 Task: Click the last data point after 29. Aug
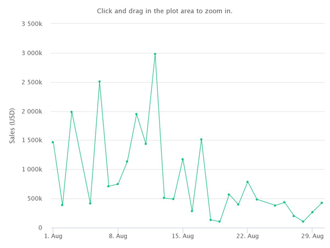point(322,203)
